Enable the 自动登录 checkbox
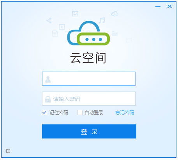 coord(80,113)
